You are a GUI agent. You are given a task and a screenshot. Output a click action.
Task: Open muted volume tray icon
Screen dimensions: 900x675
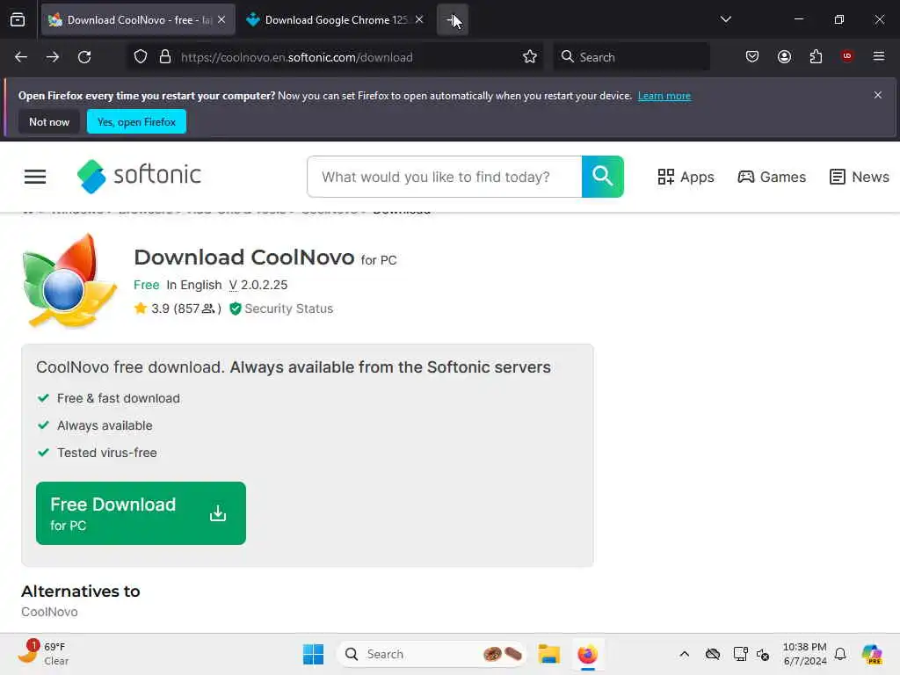[763, 654]
